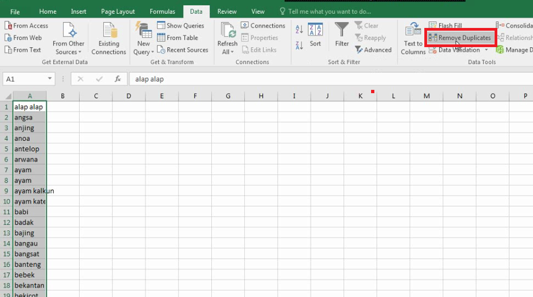Click the Remove Duplicates button
The image size is (533, 297).
(x=460, y=38)
